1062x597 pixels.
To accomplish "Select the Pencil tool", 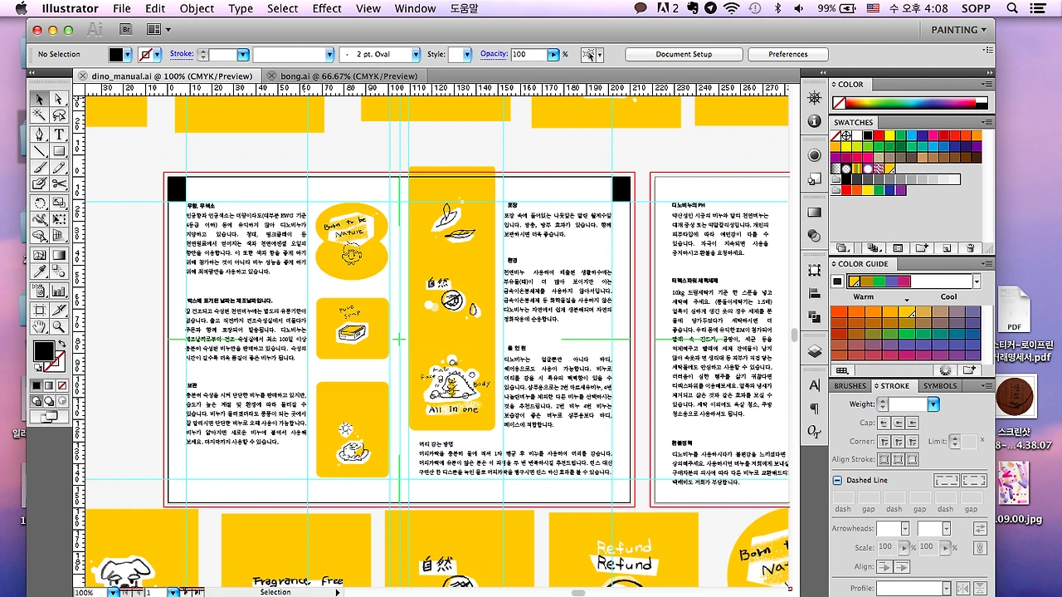I will 59,168.
